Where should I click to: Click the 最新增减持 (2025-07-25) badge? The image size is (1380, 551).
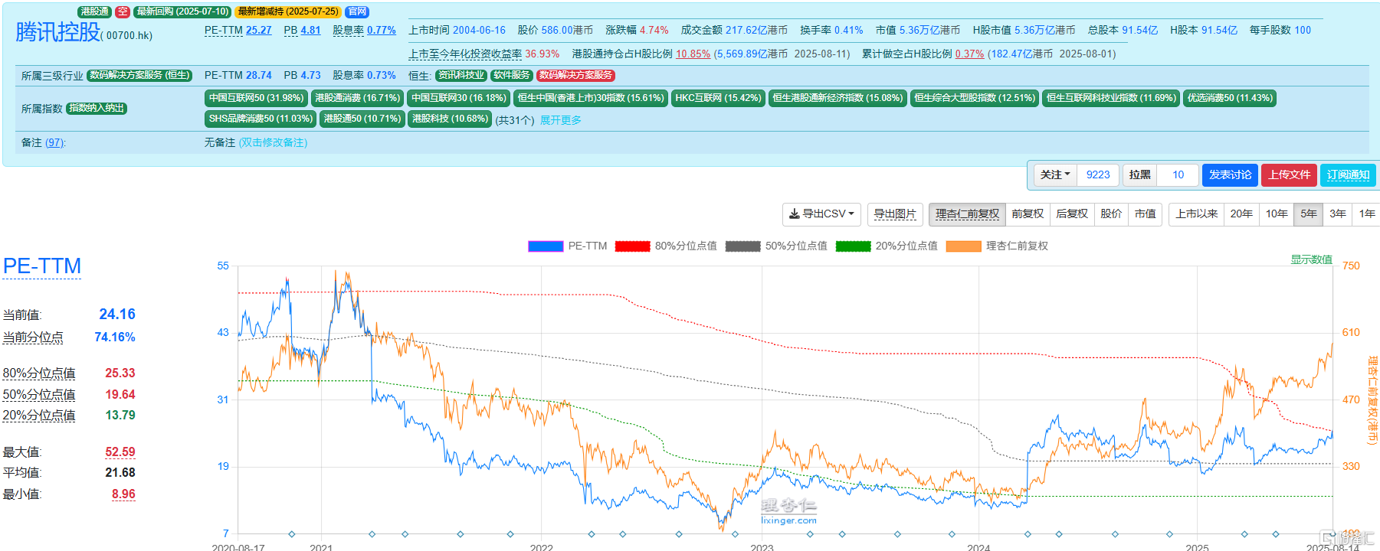click(x=288, y=12)
